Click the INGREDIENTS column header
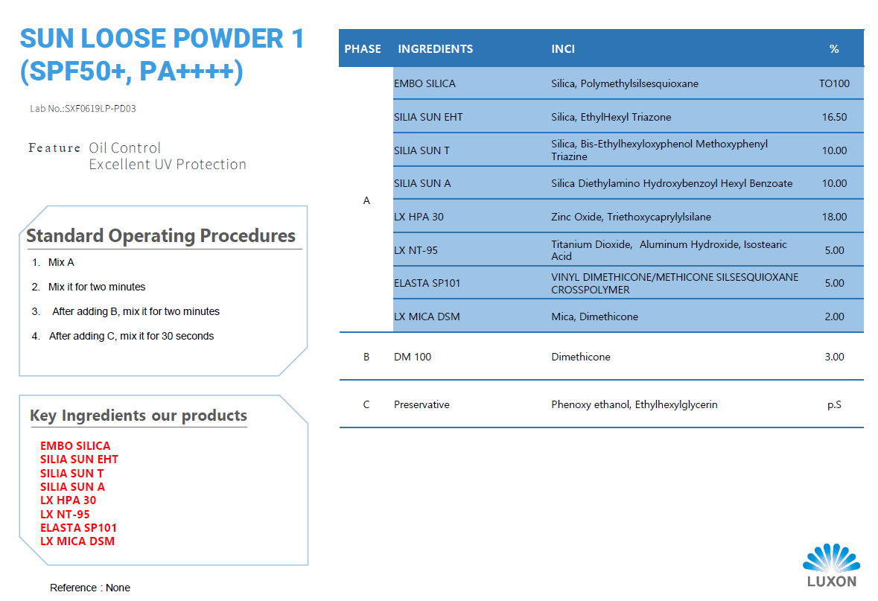This screenshot has height=601, width=878. click(x=435, y=48)
